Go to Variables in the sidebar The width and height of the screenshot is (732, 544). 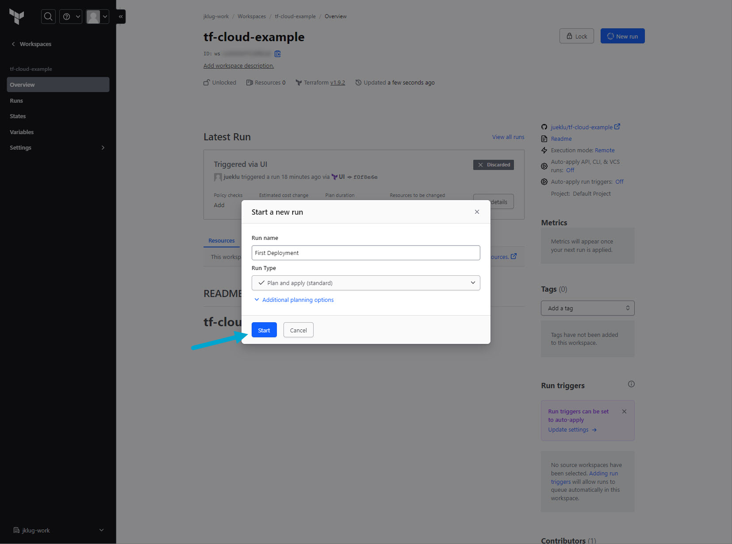tap(22, 132)
